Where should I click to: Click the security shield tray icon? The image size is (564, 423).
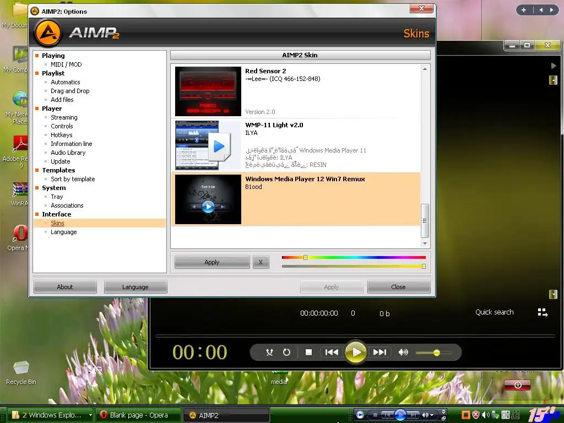pyautogui.click(x=475, y=415)
